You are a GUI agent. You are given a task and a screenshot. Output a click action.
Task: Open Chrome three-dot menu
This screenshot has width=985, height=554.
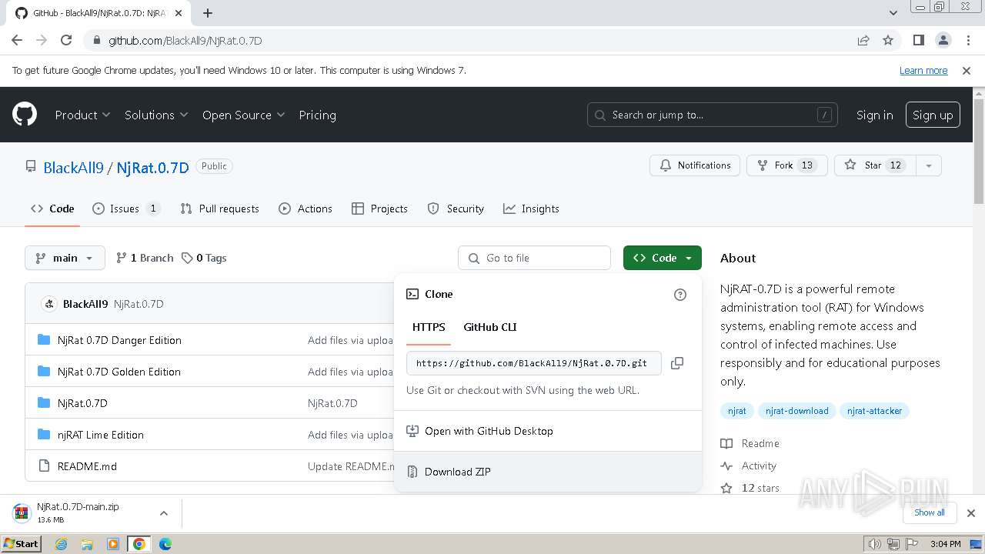[968, 40]
